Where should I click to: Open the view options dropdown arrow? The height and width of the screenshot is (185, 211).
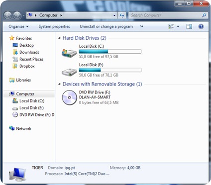178,26
